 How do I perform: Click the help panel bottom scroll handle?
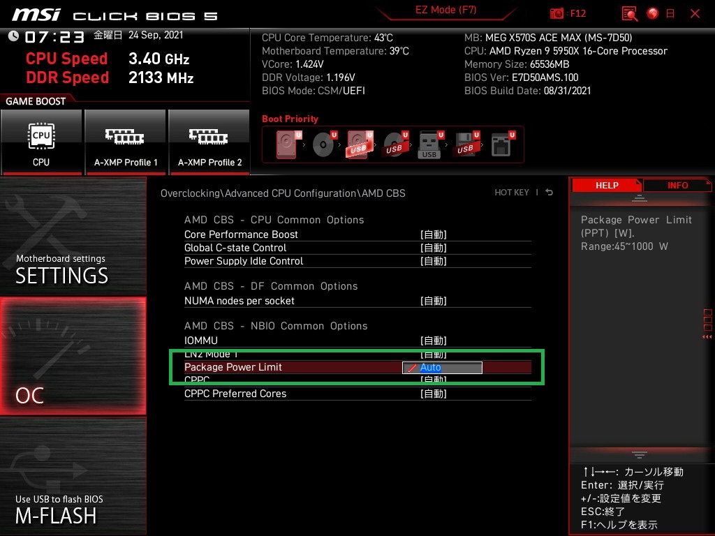(x=640, y=454)
